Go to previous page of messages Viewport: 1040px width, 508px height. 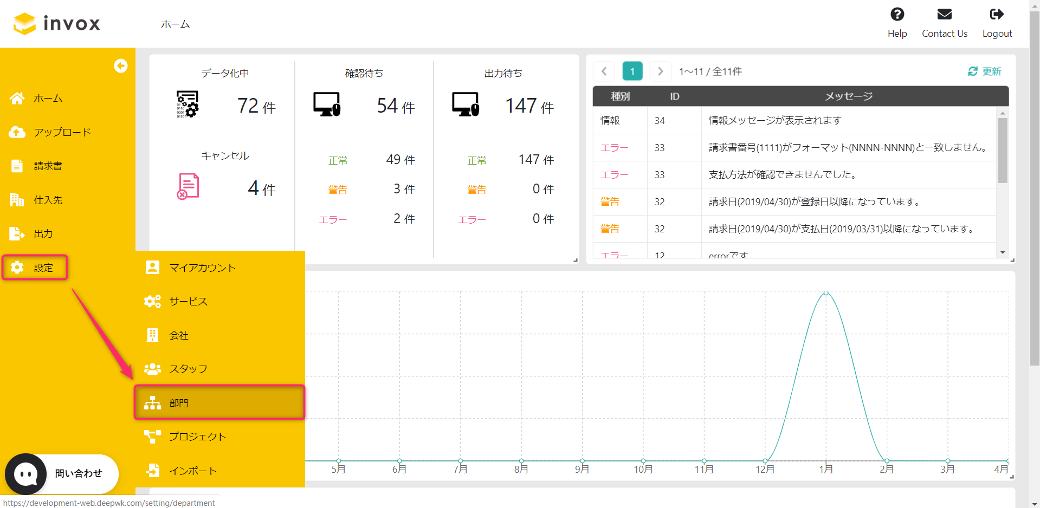tap(604, 71)
